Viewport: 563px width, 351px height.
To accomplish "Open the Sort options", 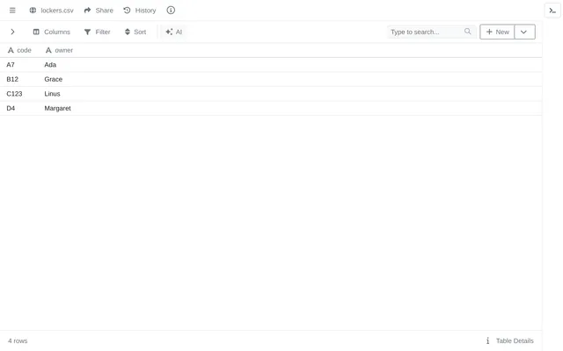I will click(x=135, y=32).
